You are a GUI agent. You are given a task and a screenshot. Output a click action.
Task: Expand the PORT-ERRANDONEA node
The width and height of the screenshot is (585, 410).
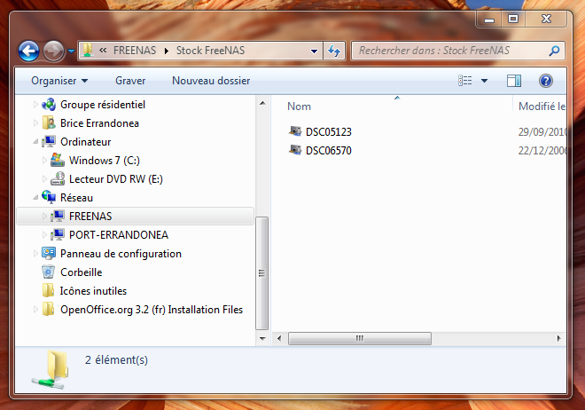tap(44, 235)
